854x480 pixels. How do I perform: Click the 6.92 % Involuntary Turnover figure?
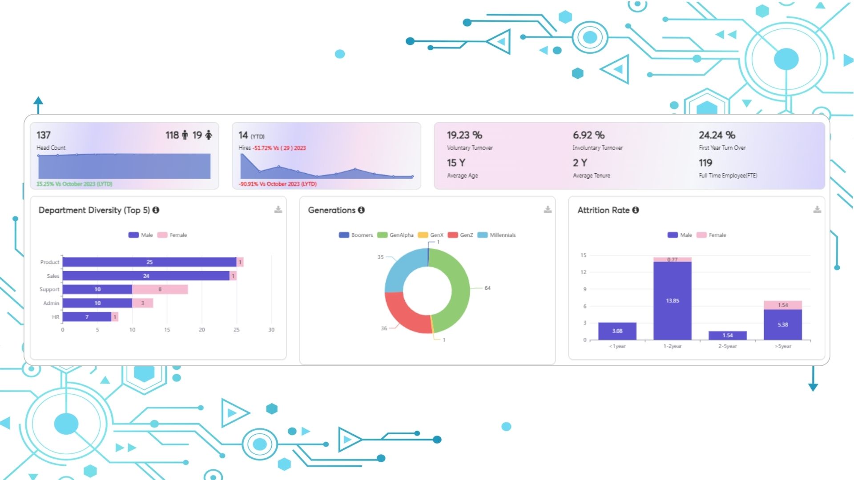click(x=588, y=135)
